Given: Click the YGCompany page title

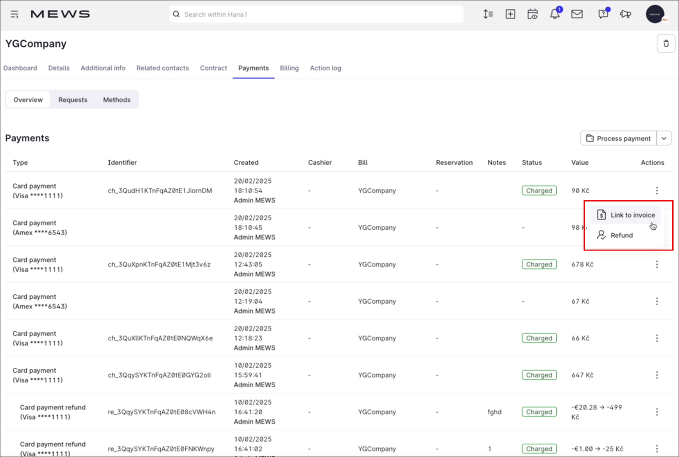Looking at the screenshot, I should (x=36, y=43).
